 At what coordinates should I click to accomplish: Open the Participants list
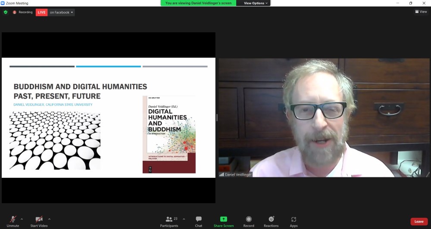(169, 221)
